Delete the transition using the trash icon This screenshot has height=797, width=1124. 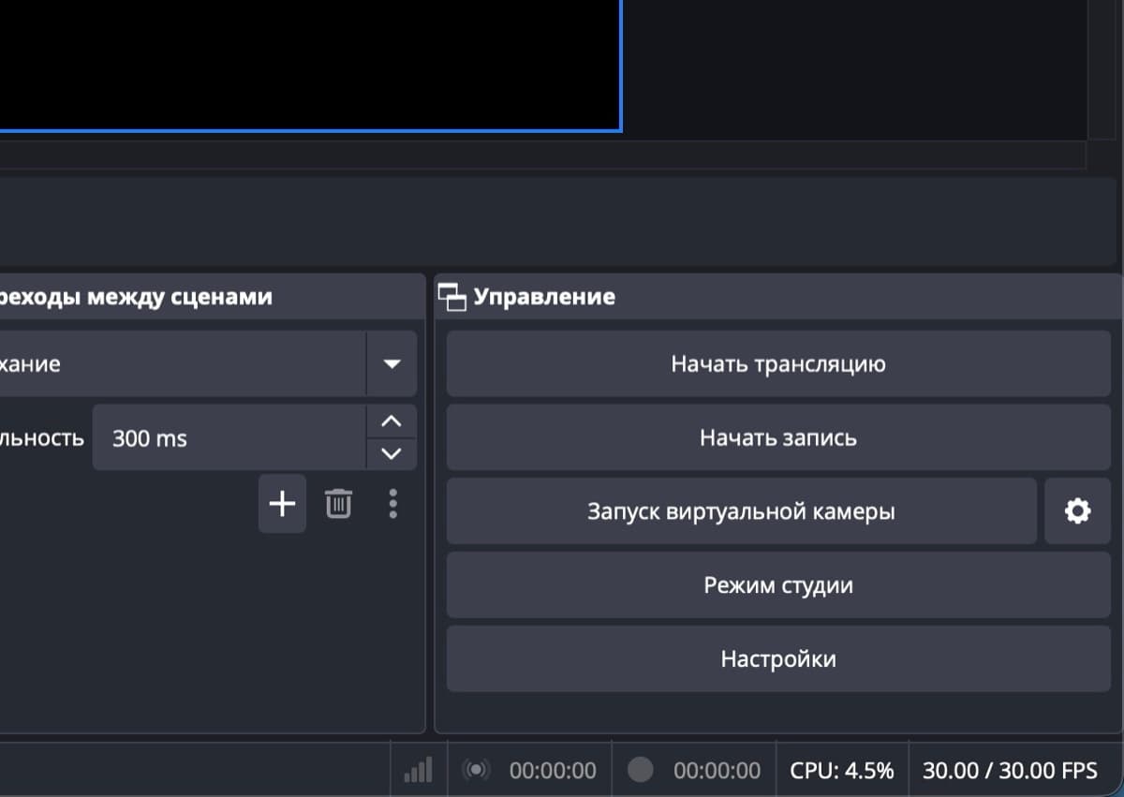[338, 504]
